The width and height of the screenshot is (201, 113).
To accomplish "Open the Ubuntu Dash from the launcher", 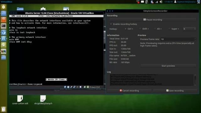I will (3, 7).
